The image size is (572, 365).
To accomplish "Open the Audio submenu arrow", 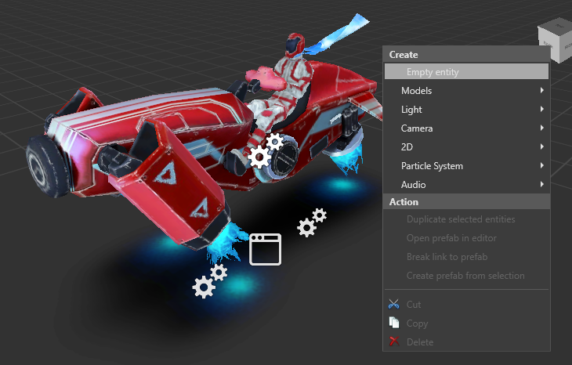I will tap(541, 185).
